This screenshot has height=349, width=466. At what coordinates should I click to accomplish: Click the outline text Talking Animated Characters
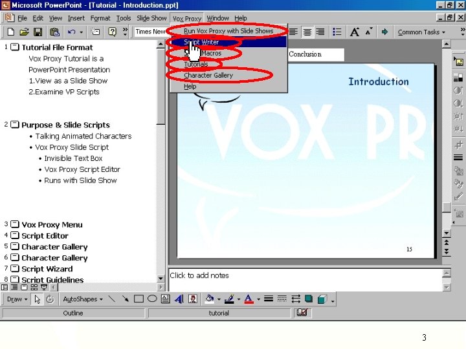pos(83,136)
